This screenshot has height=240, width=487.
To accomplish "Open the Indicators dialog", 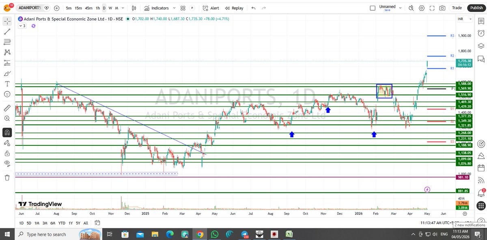I will (157, 8).
